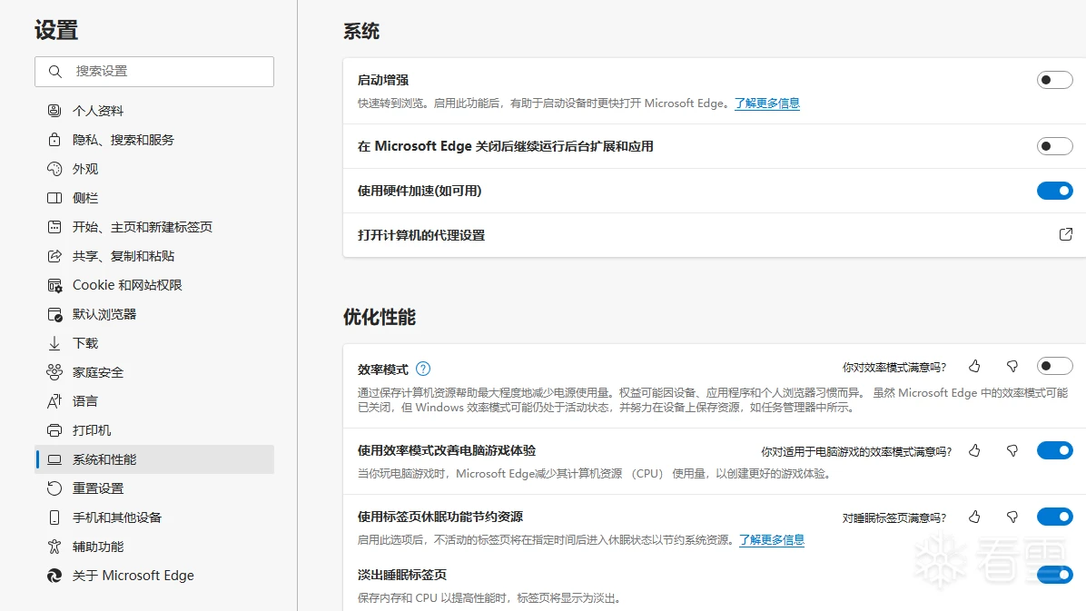Click the language icon beside 语言
The height and width of the screenshot is (611, 1086).
click(x=54, y=402)
